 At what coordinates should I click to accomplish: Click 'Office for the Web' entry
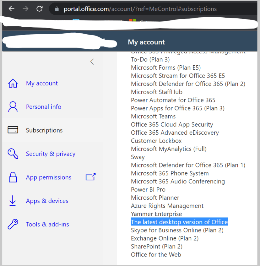(x=156, y=254)
